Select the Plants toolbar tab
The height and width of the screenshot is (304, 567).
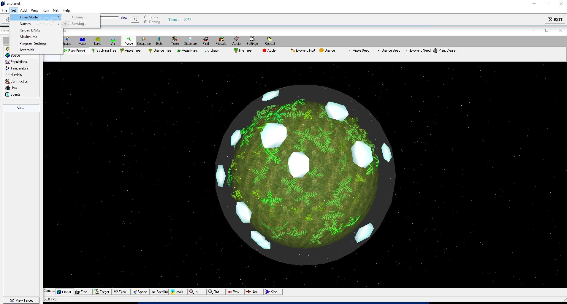(129, 41)
